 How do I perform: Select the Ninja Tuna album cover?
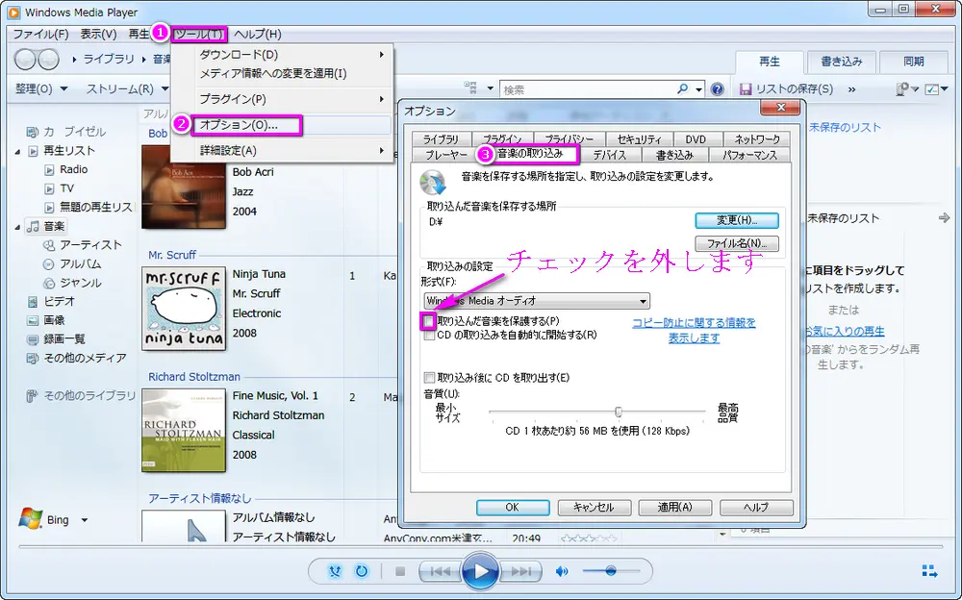[184, 309]
